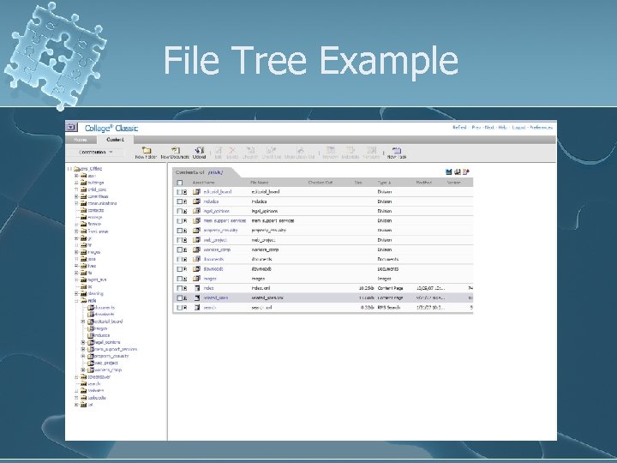Screen dimensions: 617x463
Task: Click the images folder icon in the table
Action: [x=197, y=279]
